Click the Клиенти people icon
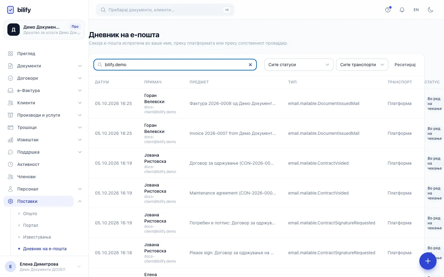The height and width of the screenshot is (277, 444). tap(10, 103)
